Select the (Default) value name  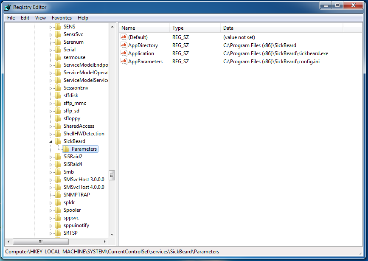point(138,37)
